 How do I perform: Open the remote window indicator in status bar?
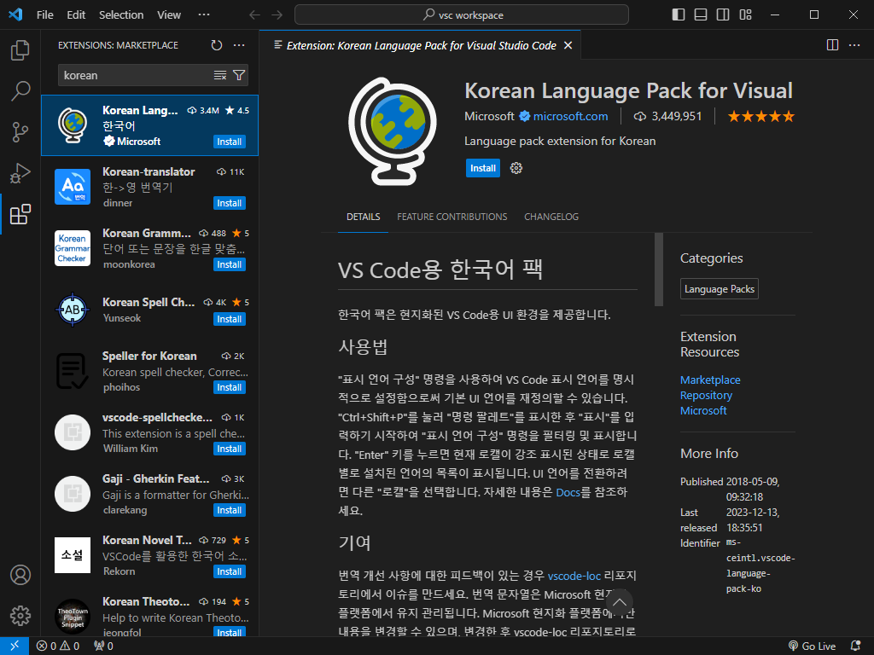tap(15, 646)
